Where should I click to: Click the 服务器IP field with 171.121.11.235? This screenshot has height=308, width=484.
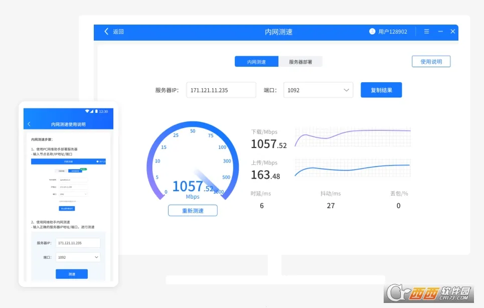tap(221, 90)
